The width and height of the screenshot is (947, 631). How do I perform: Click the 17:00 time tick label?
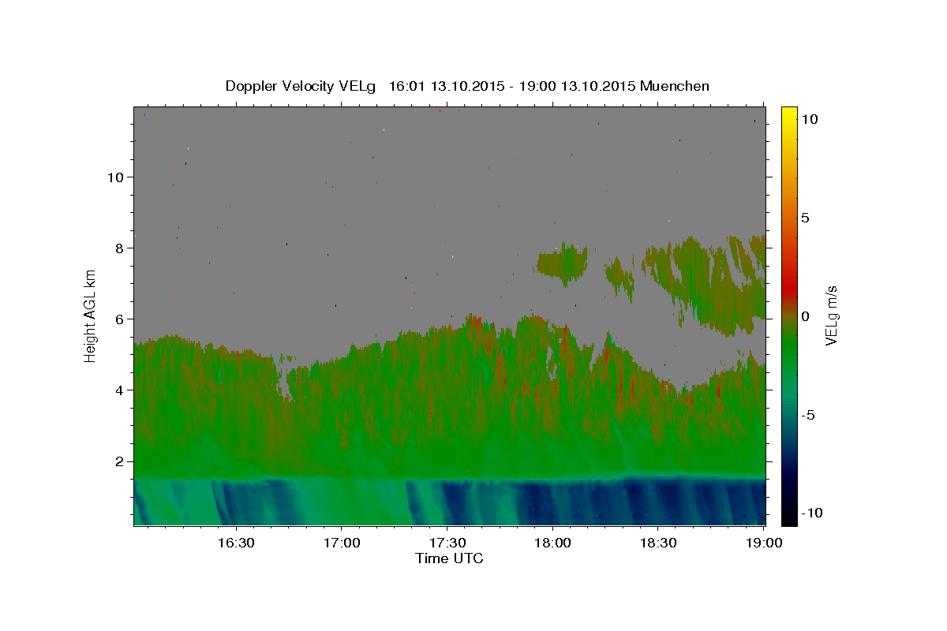coord(341,543)
